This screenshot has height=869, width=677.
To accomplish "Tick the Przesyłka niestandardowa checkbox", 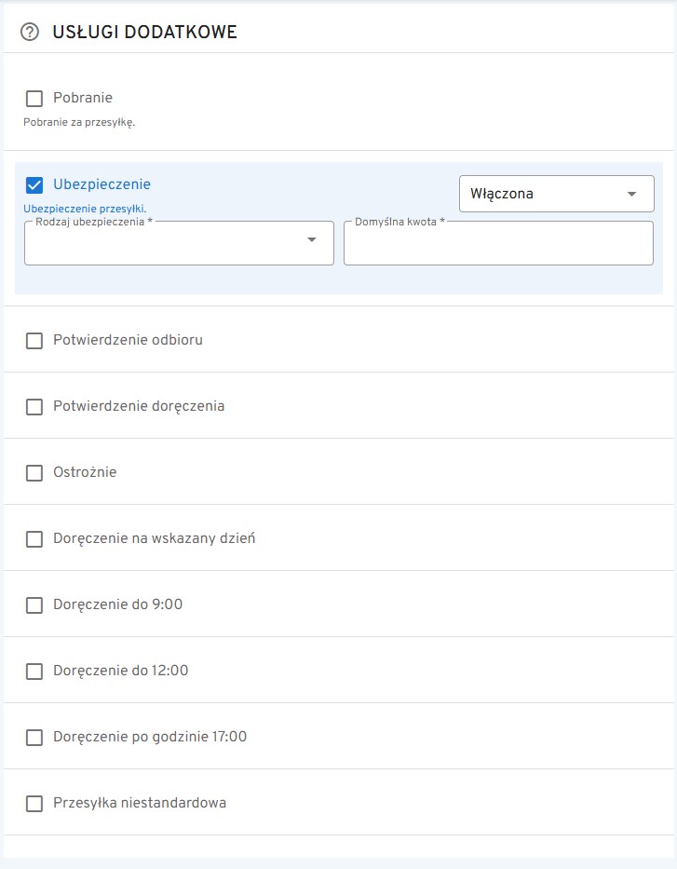I will click(x=34, y=804).
